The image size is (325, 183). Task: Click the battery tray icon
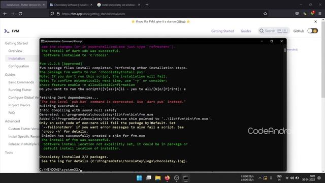click(x=297, y=178)
